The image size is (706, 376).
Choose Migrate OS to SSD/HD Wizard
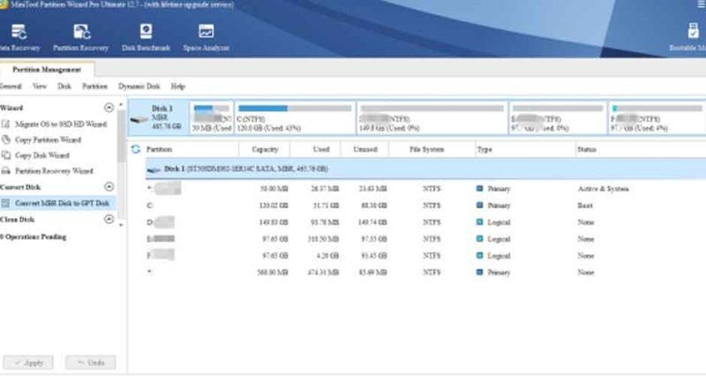(x=61, y=124)
